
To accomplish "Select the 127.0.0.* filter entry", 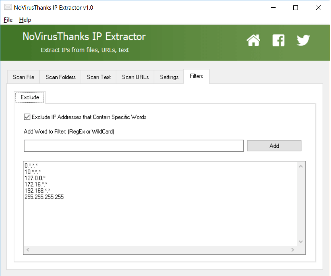I will point(35,178).
